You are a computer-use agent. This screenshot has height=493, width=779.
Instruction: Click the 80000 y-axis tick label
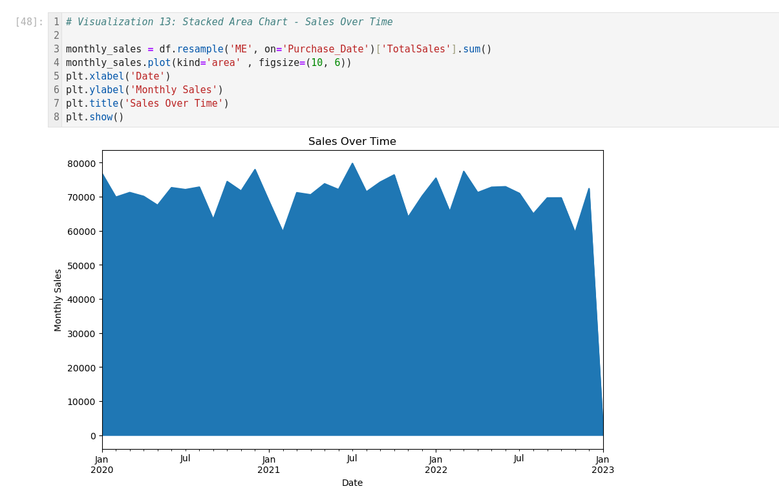(x=83, y=163)
